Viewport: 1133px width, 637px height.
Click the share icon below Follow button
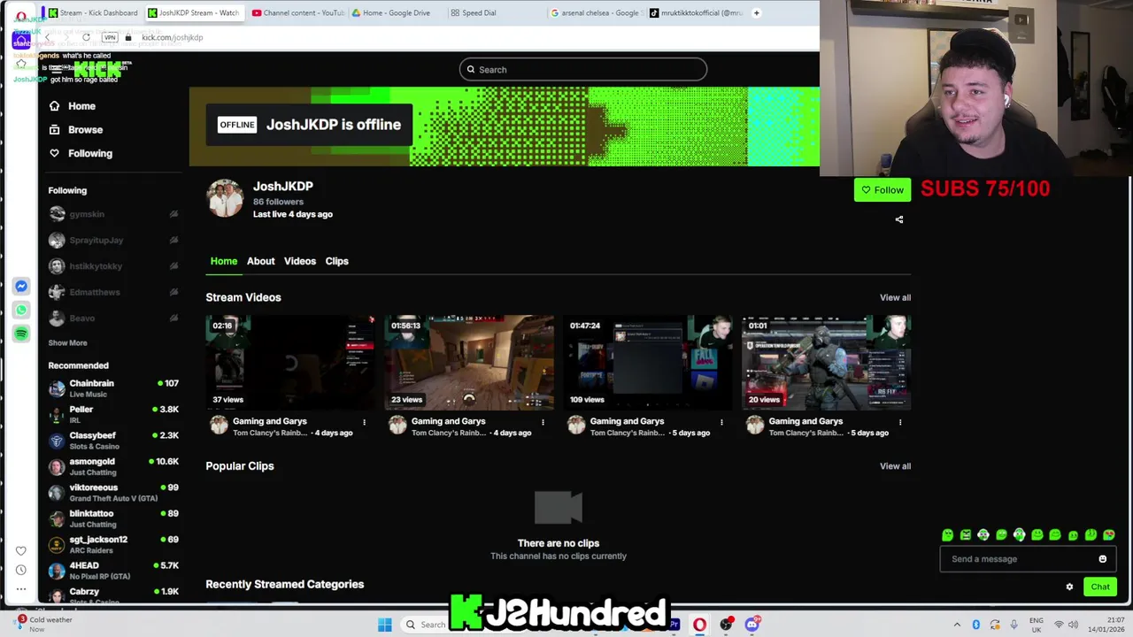coord(899,219)
